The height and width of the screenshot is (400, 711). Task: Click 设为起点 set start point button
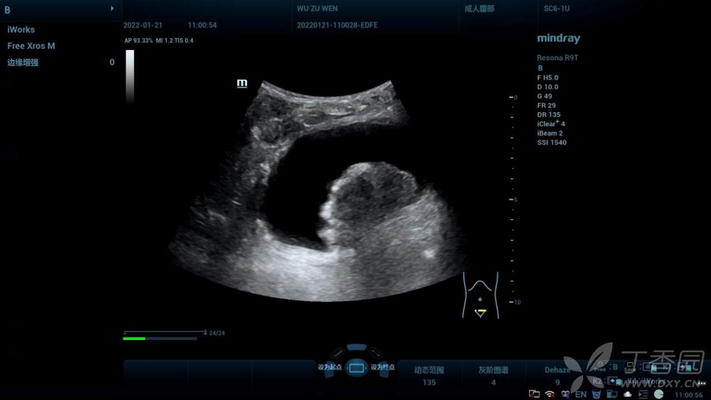(329, 367)
